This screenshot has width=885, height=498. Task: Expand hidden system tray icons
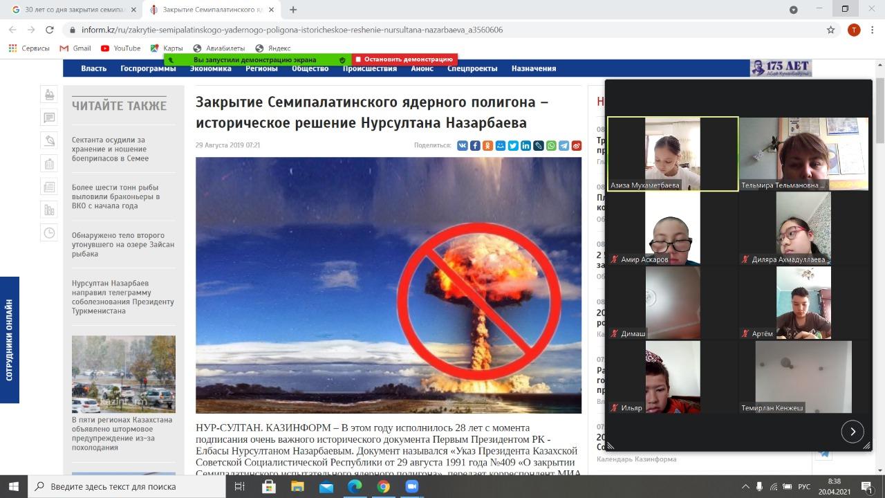745,487
